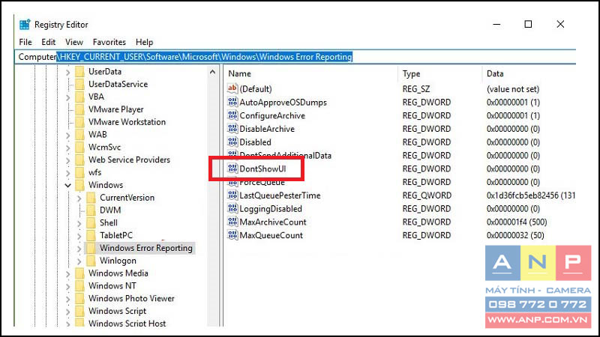The height and width of the screenshot is (337, 600).
Task: Click the WAB folder icon
Action: click(79, 135)
